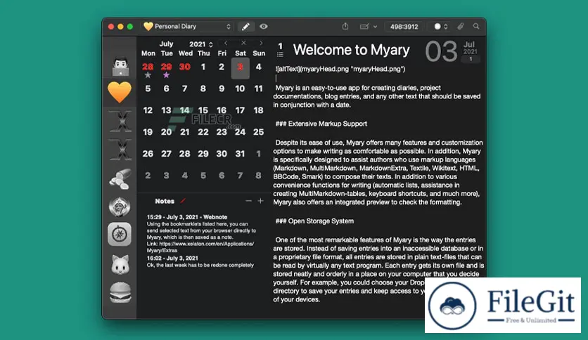Select the memoji laptop diary icon
Viewport: 588px width, 340px height.
[x=120, y=67]
